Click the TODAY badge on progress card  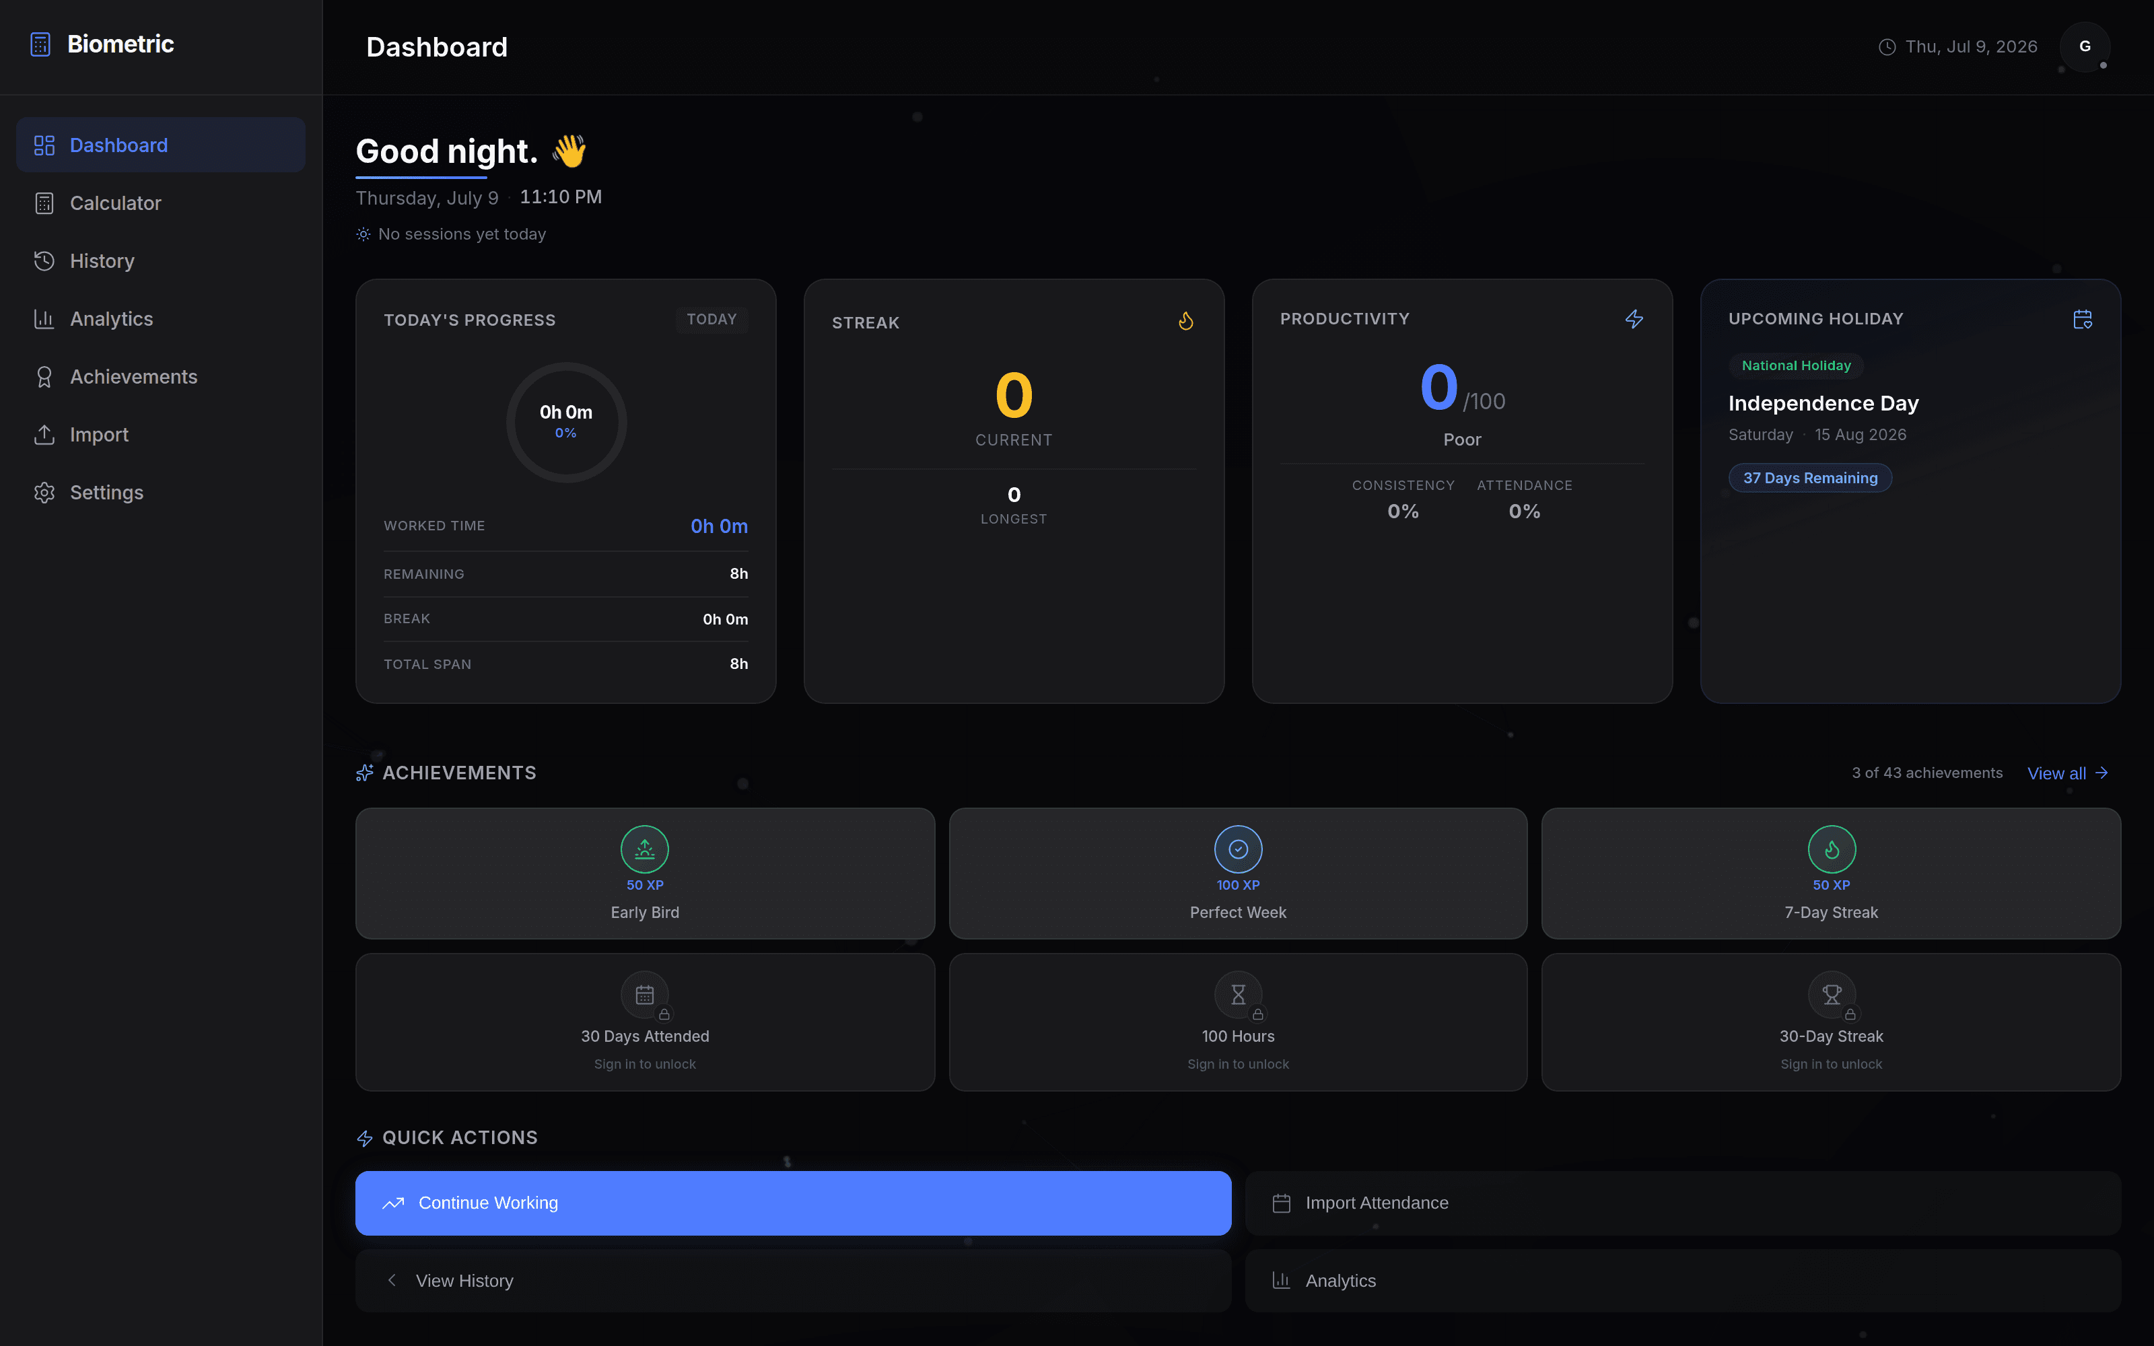711,319
